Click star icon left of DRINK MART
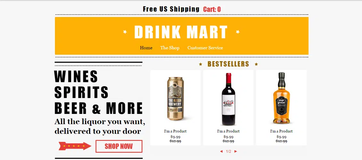This screenshot has width=362, height=160. click(125, 32)
